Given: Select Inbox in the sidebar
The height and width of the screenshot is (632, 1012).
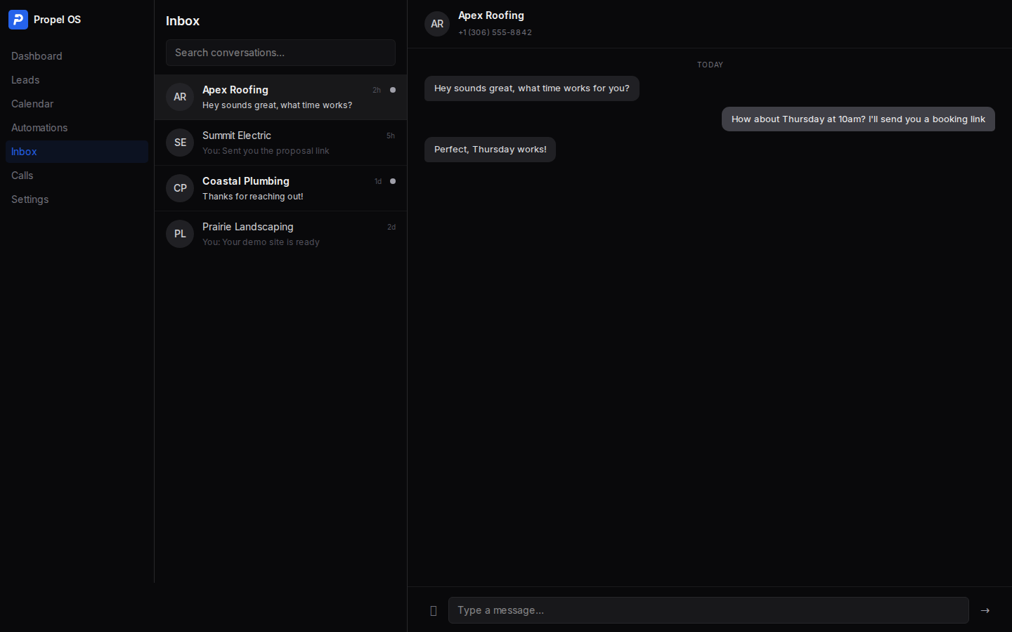Looking at the screenshot, I should click(x=77, y=152).
